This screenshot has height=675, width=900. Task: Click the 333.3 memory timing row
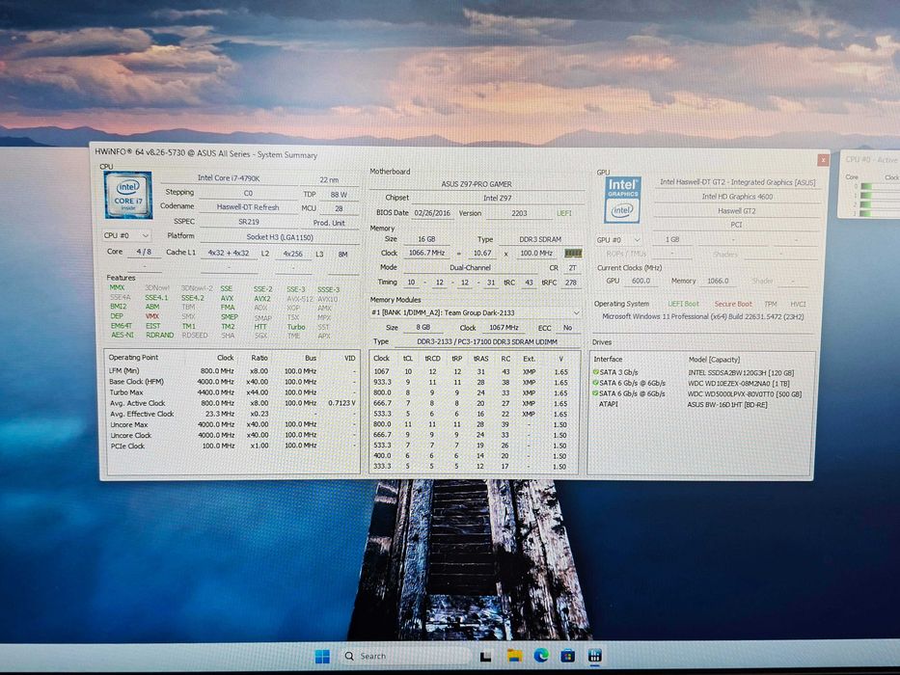tap(473, 467)
